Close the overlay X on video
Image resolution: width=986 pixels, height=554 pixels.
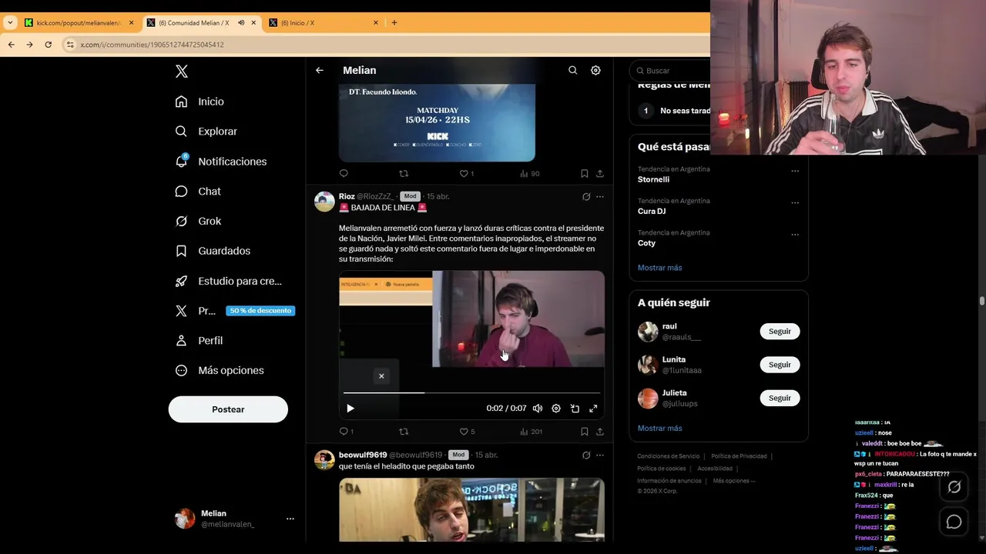(381, 376)
